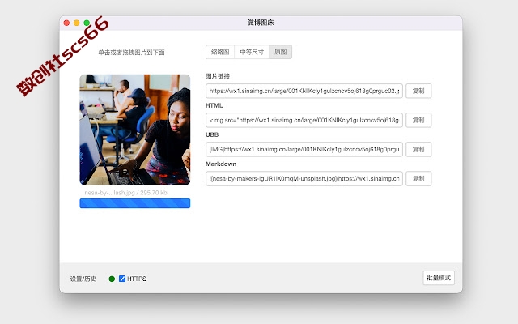The height and width of the screenshot is (324, 518).
Task: Minimize the window with the yellow button
Action: click(x=77, y=23)
